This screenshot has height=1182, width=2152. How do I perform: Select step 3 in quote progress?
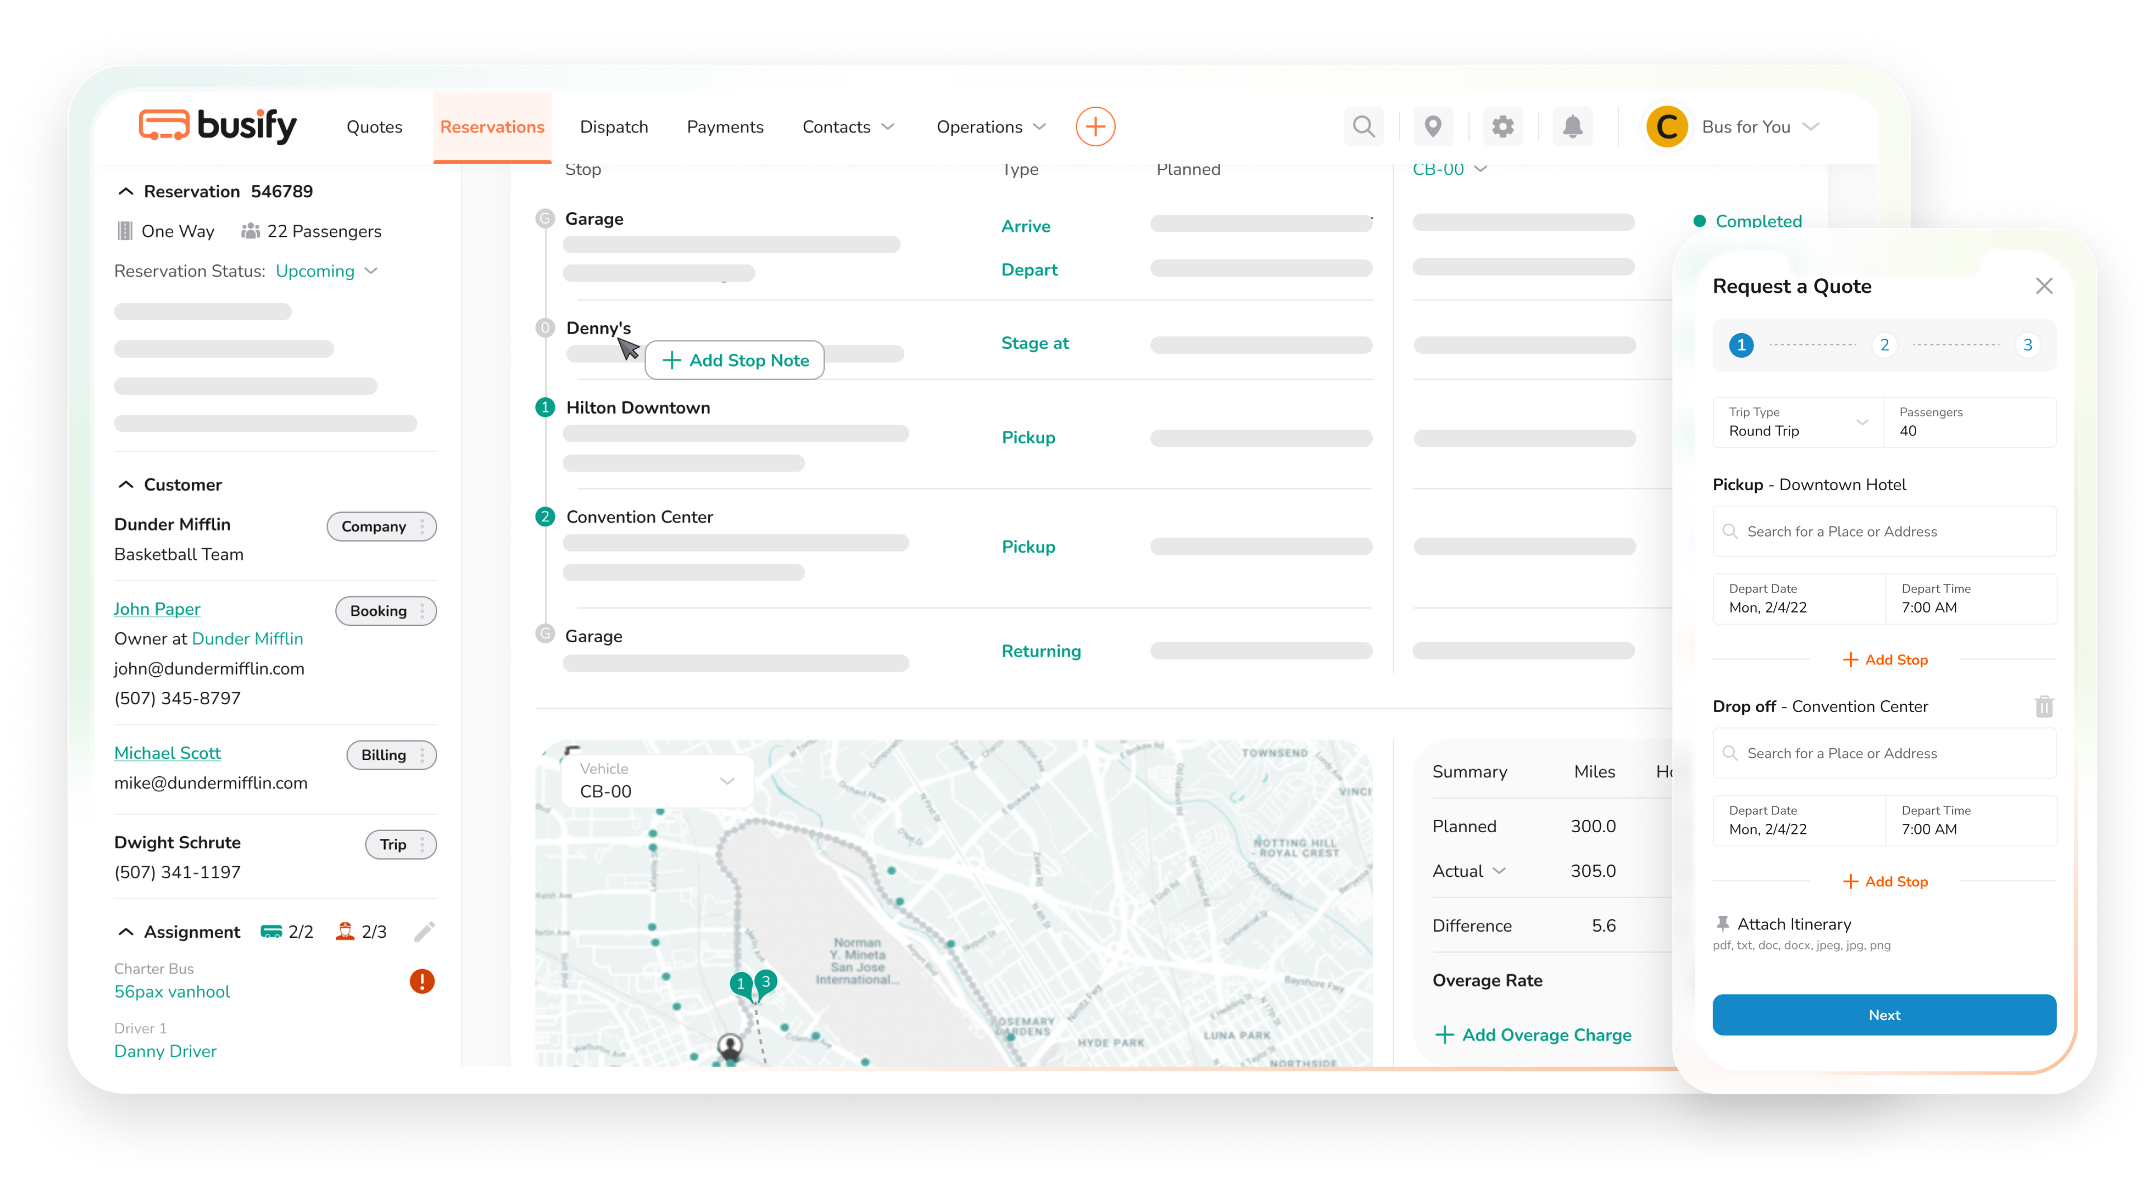point(2027,345)
